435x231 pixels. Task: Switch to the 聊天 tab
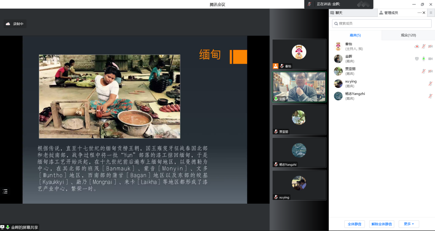[x=339, y=13]
